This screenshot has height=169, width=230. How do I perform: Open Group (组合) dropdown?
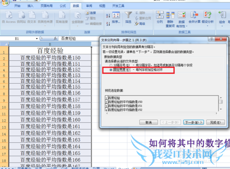(222, 19)
